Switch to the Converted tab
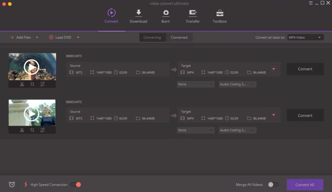This screenshot has width=332, height=192. click(179, 38)
